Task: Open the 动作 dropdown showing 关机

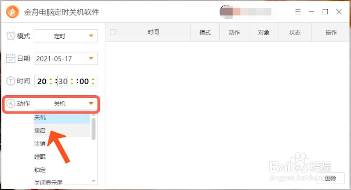Action: pyautogui.click(x=66, y=104)
